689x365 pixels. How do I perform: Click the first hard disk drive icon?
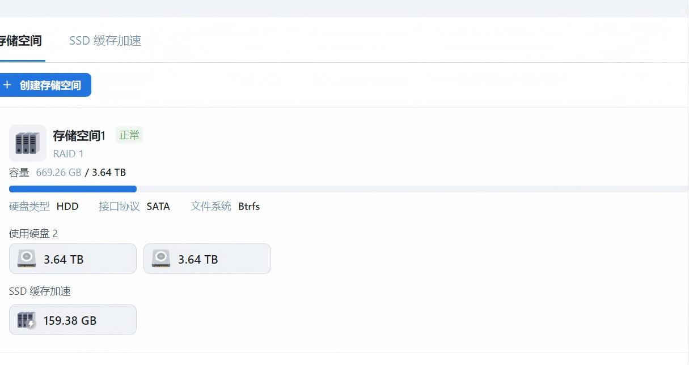point(27,259)
